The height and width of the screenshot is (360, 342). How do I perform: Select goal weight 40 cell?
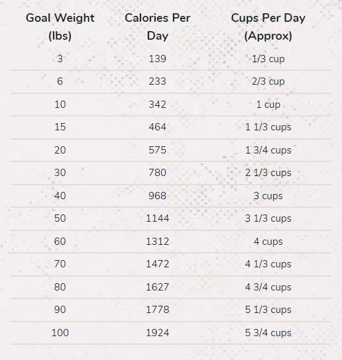60,196
